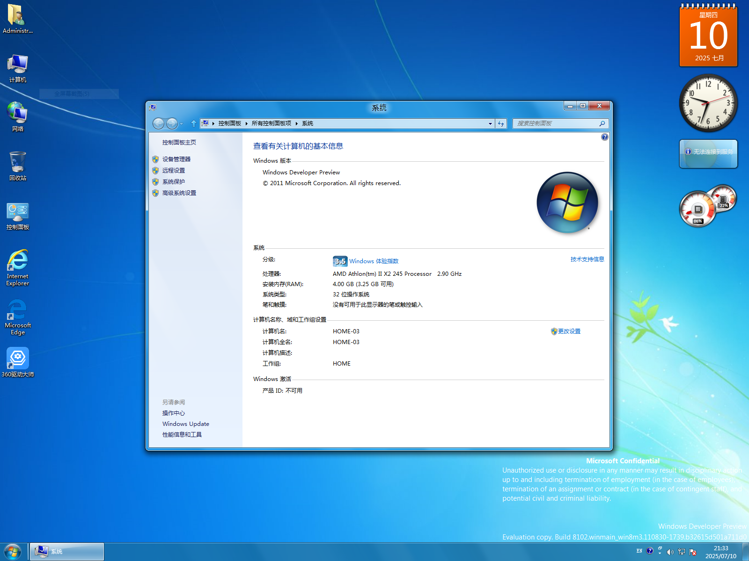This screenshot has width=749, height=561.
Task: Open the help question mark icon
Action: pyautogui.click(x=604, y=137)
